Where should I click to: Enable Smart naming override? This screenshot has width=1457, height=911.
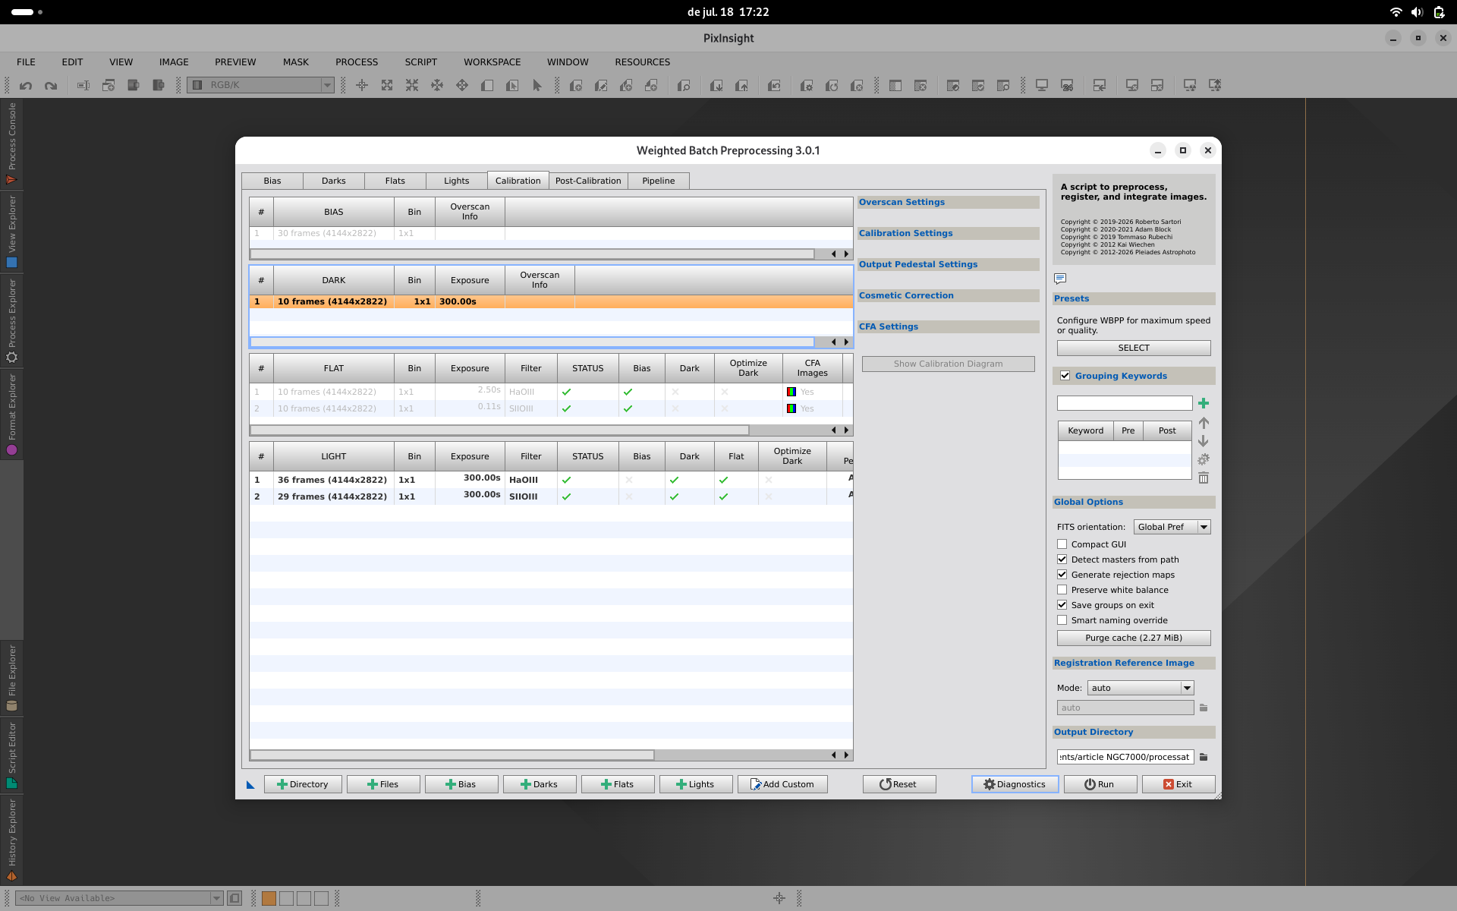pos(1062,620)
